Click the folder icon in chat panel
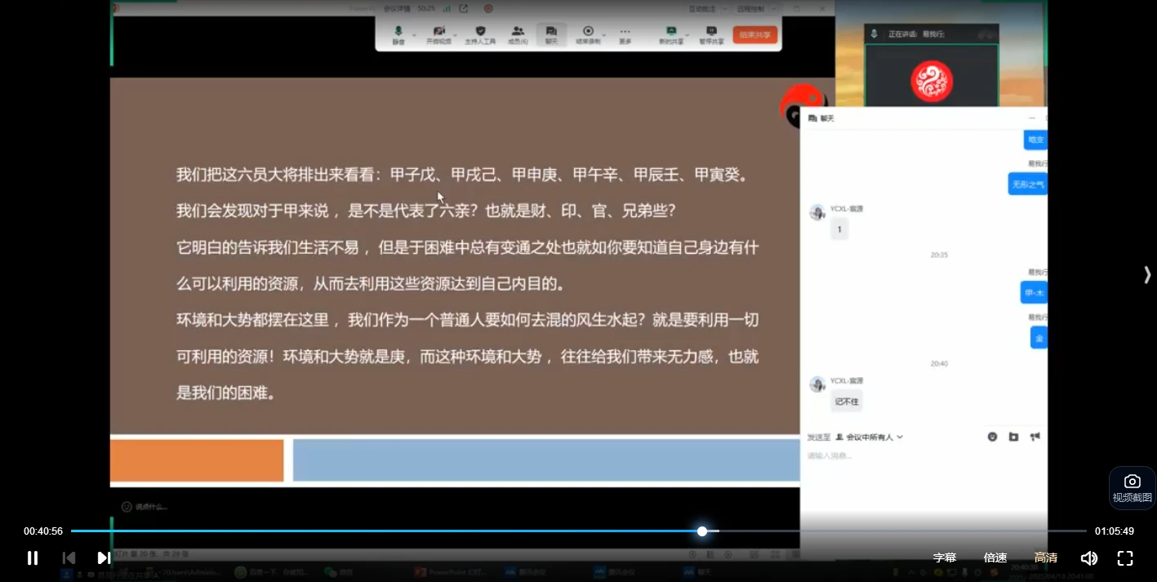 [1013, 437]
